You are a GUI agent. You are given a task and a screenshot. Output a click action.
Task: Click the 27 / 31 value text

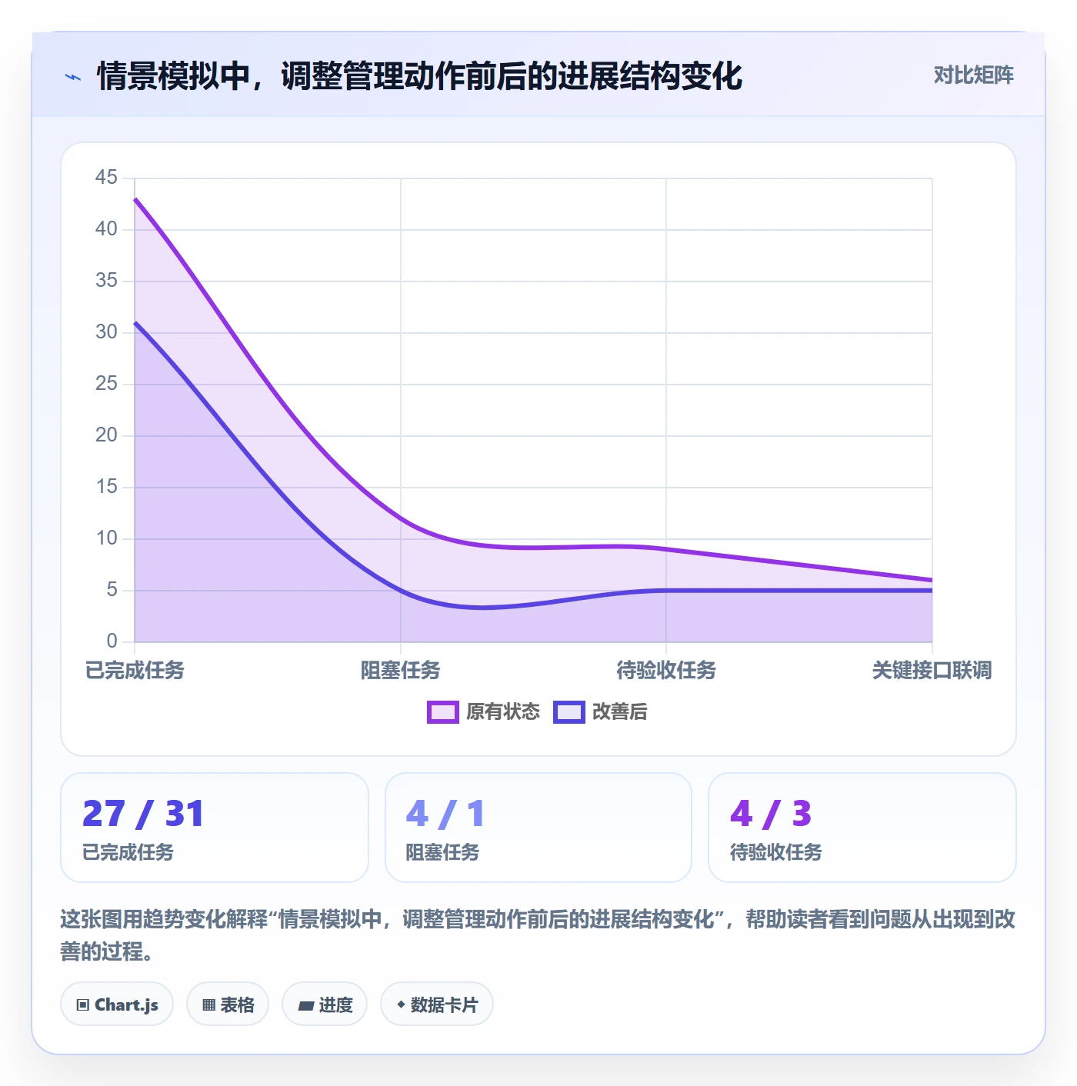143,814
